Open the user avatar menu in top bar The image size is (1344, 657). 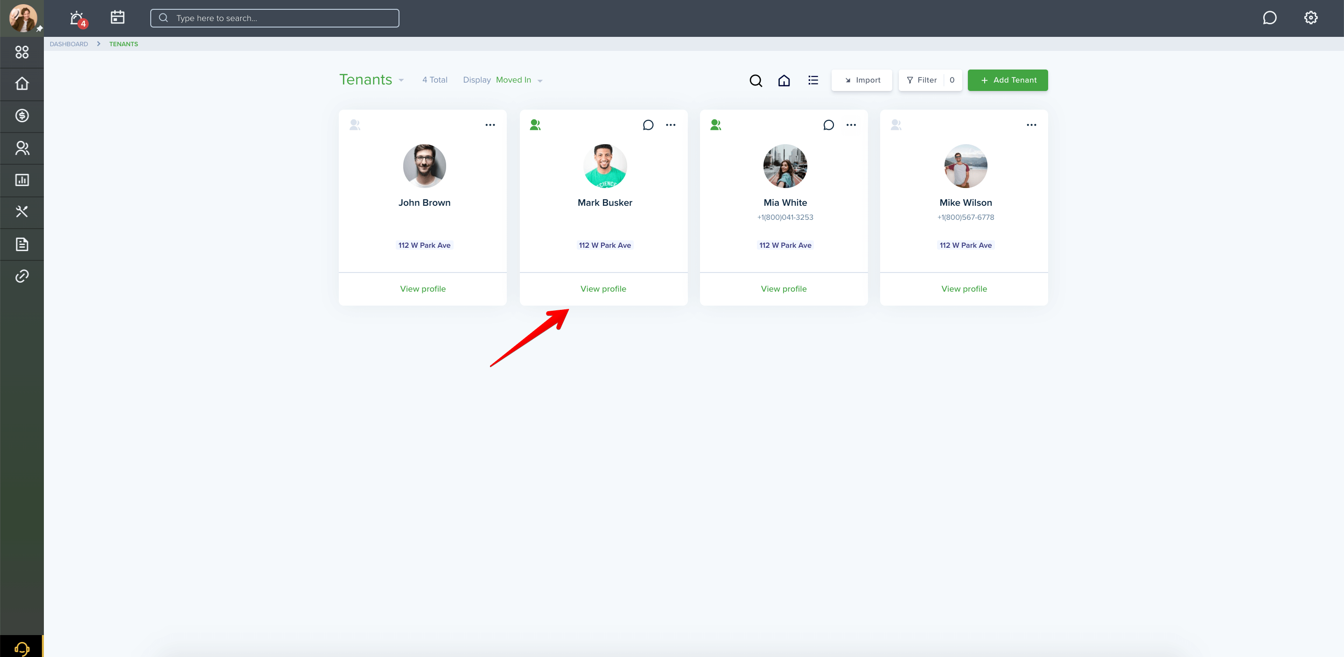[x=22, y=18]
